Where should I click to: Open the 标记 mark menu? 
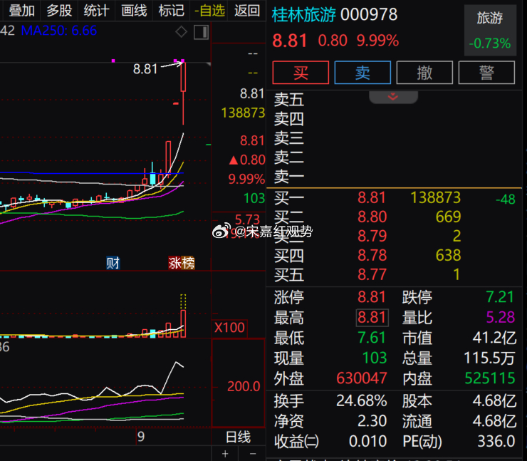pos(172,11)
